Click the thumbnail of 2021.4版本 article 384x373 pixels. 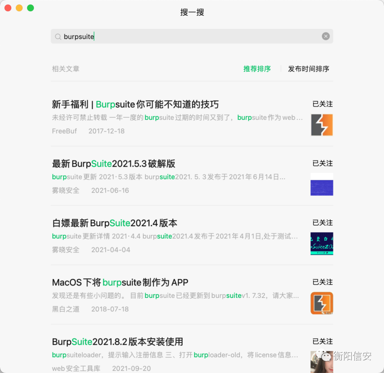point(322,243)
